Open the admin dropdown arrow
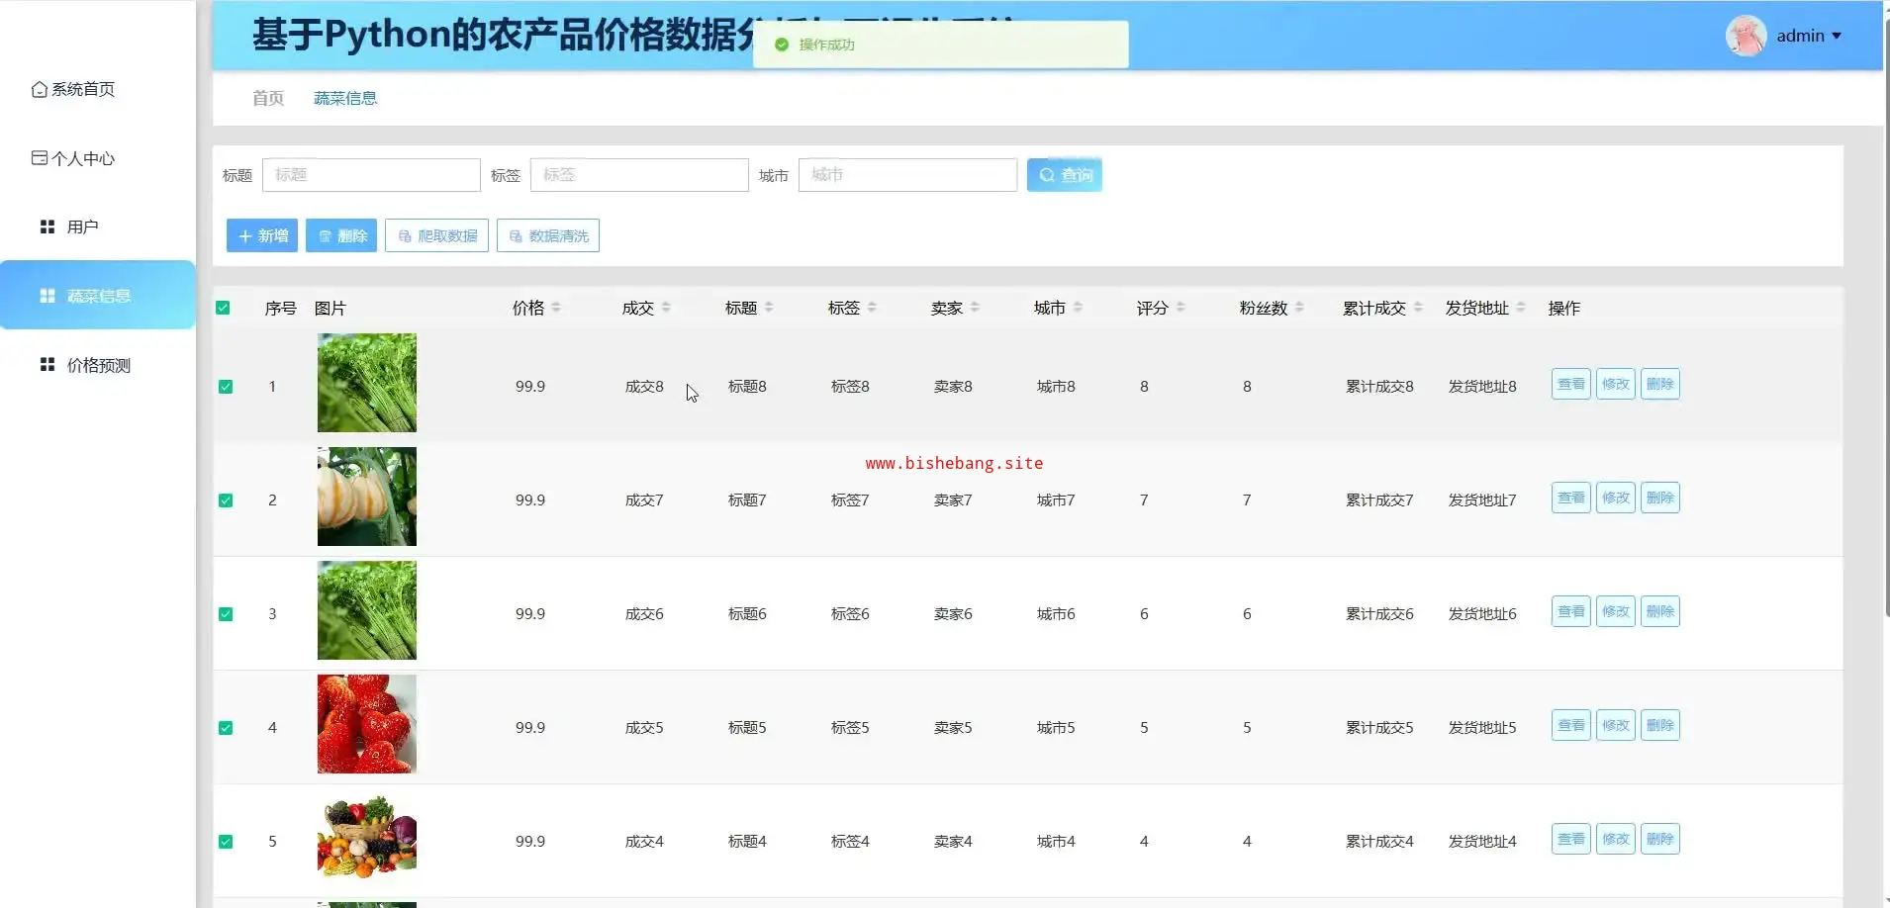The height and width of the screenshot is (908, 1890). pos(1837,36)
